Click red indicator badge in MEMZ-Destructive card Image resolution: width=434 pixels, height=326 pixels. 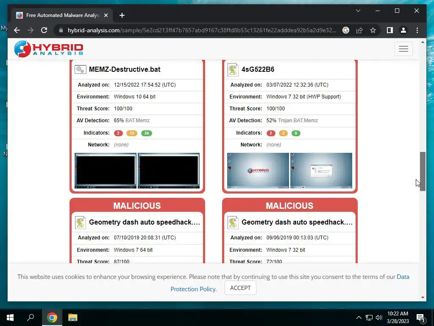click(118, 133)
